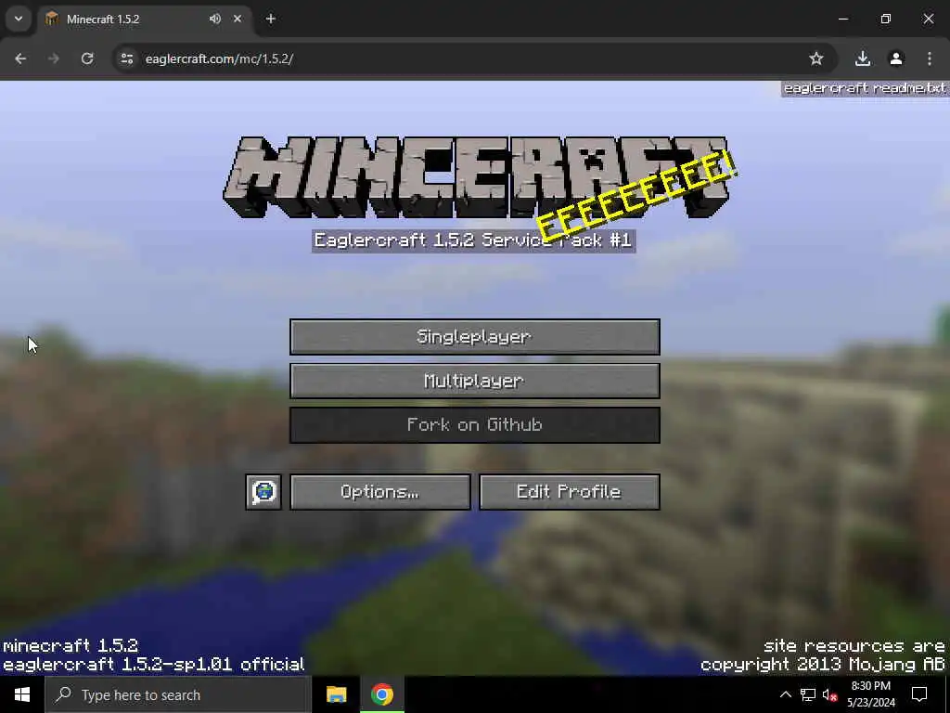The image size is (950, 713).
Task: Click the muted volume tray icon
Action: pos(830,694)
